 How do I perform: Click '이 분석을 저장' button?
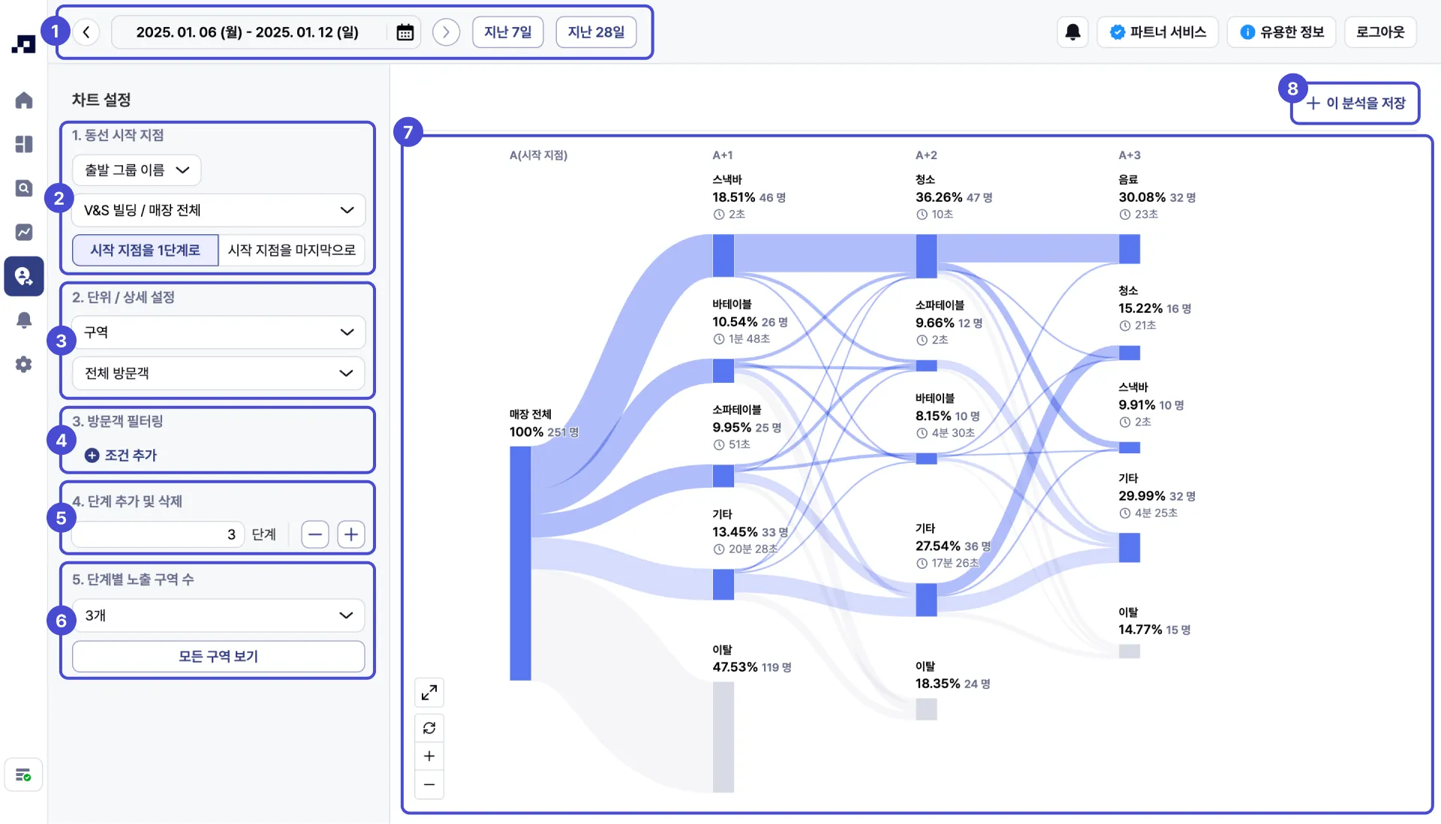pos(1355,103)
